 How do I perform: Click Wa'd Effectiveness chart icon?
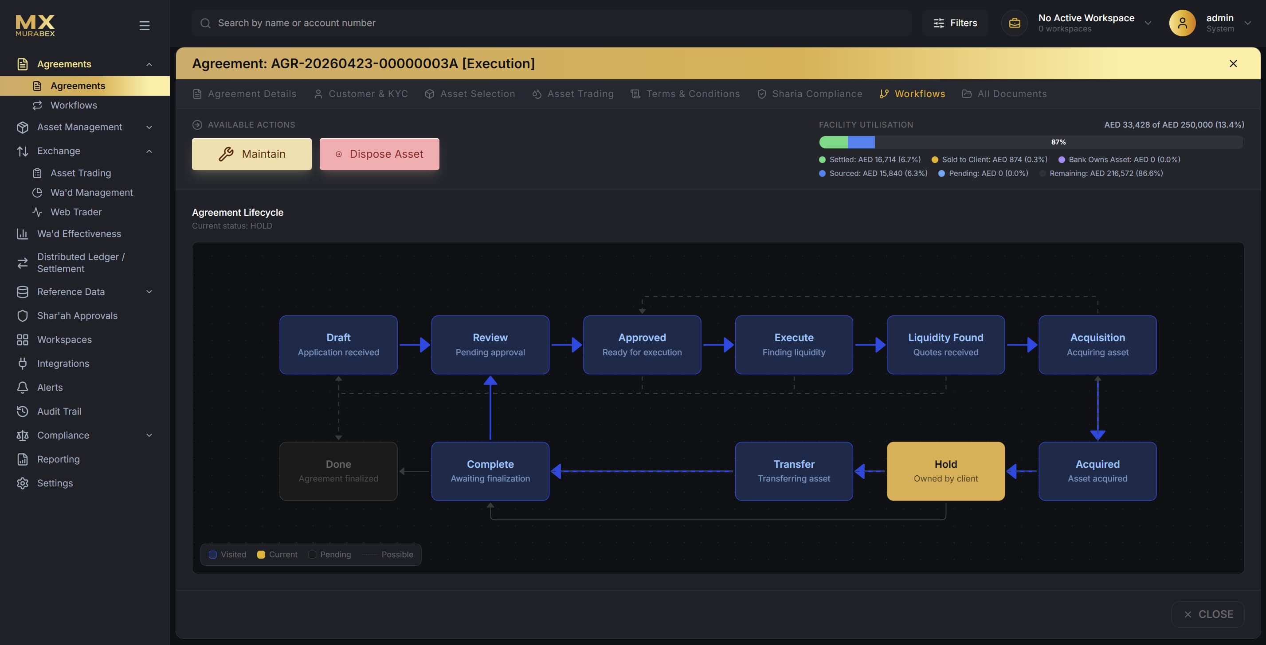point(23,233)
